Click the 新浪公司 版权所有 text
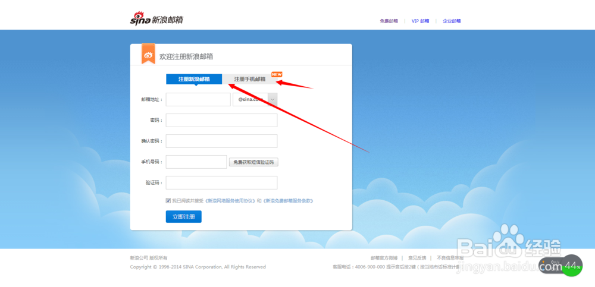595x287 pixels. pyautogui.click(x=148, y=258)
